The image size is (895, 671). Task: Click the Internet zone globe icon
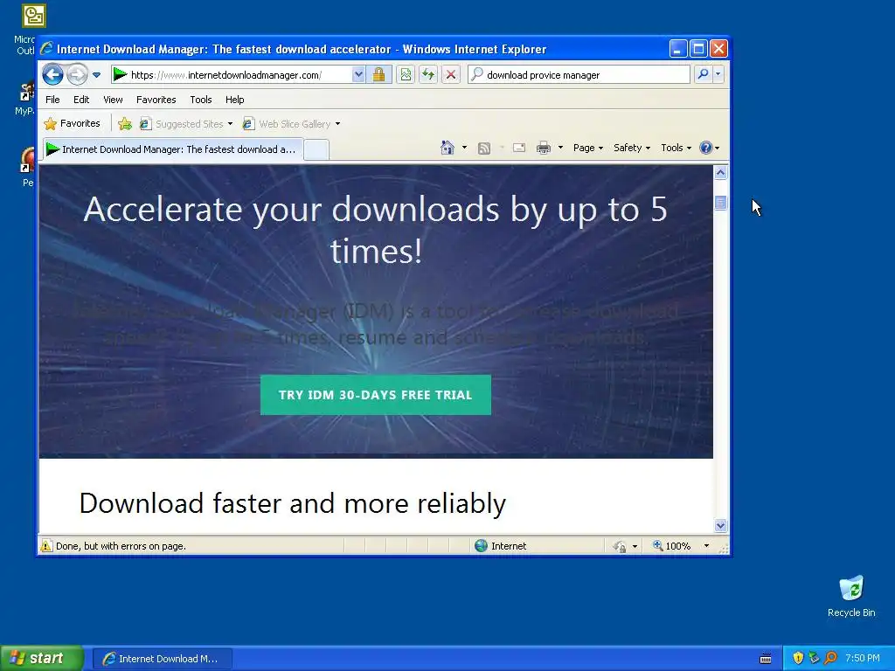pyautogui.click(x=482, y=546)
